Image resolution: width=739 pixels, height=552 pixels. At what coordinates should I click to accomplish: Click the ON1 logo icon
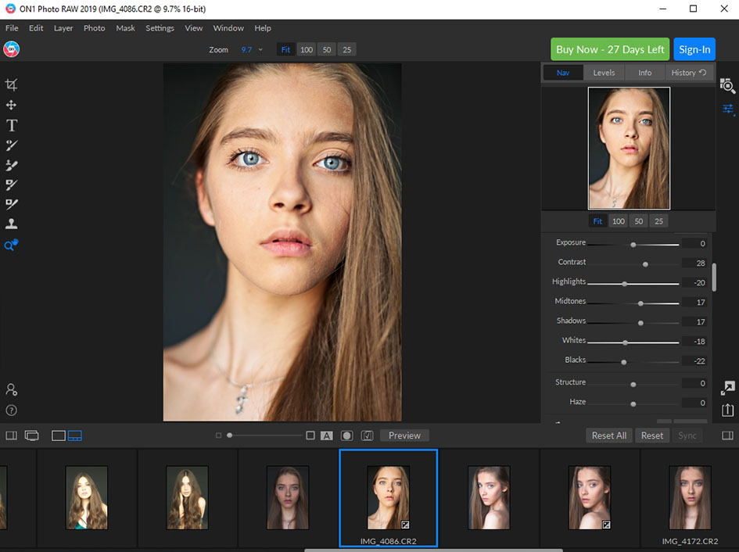pyautogui.click(x=12, y=48)
